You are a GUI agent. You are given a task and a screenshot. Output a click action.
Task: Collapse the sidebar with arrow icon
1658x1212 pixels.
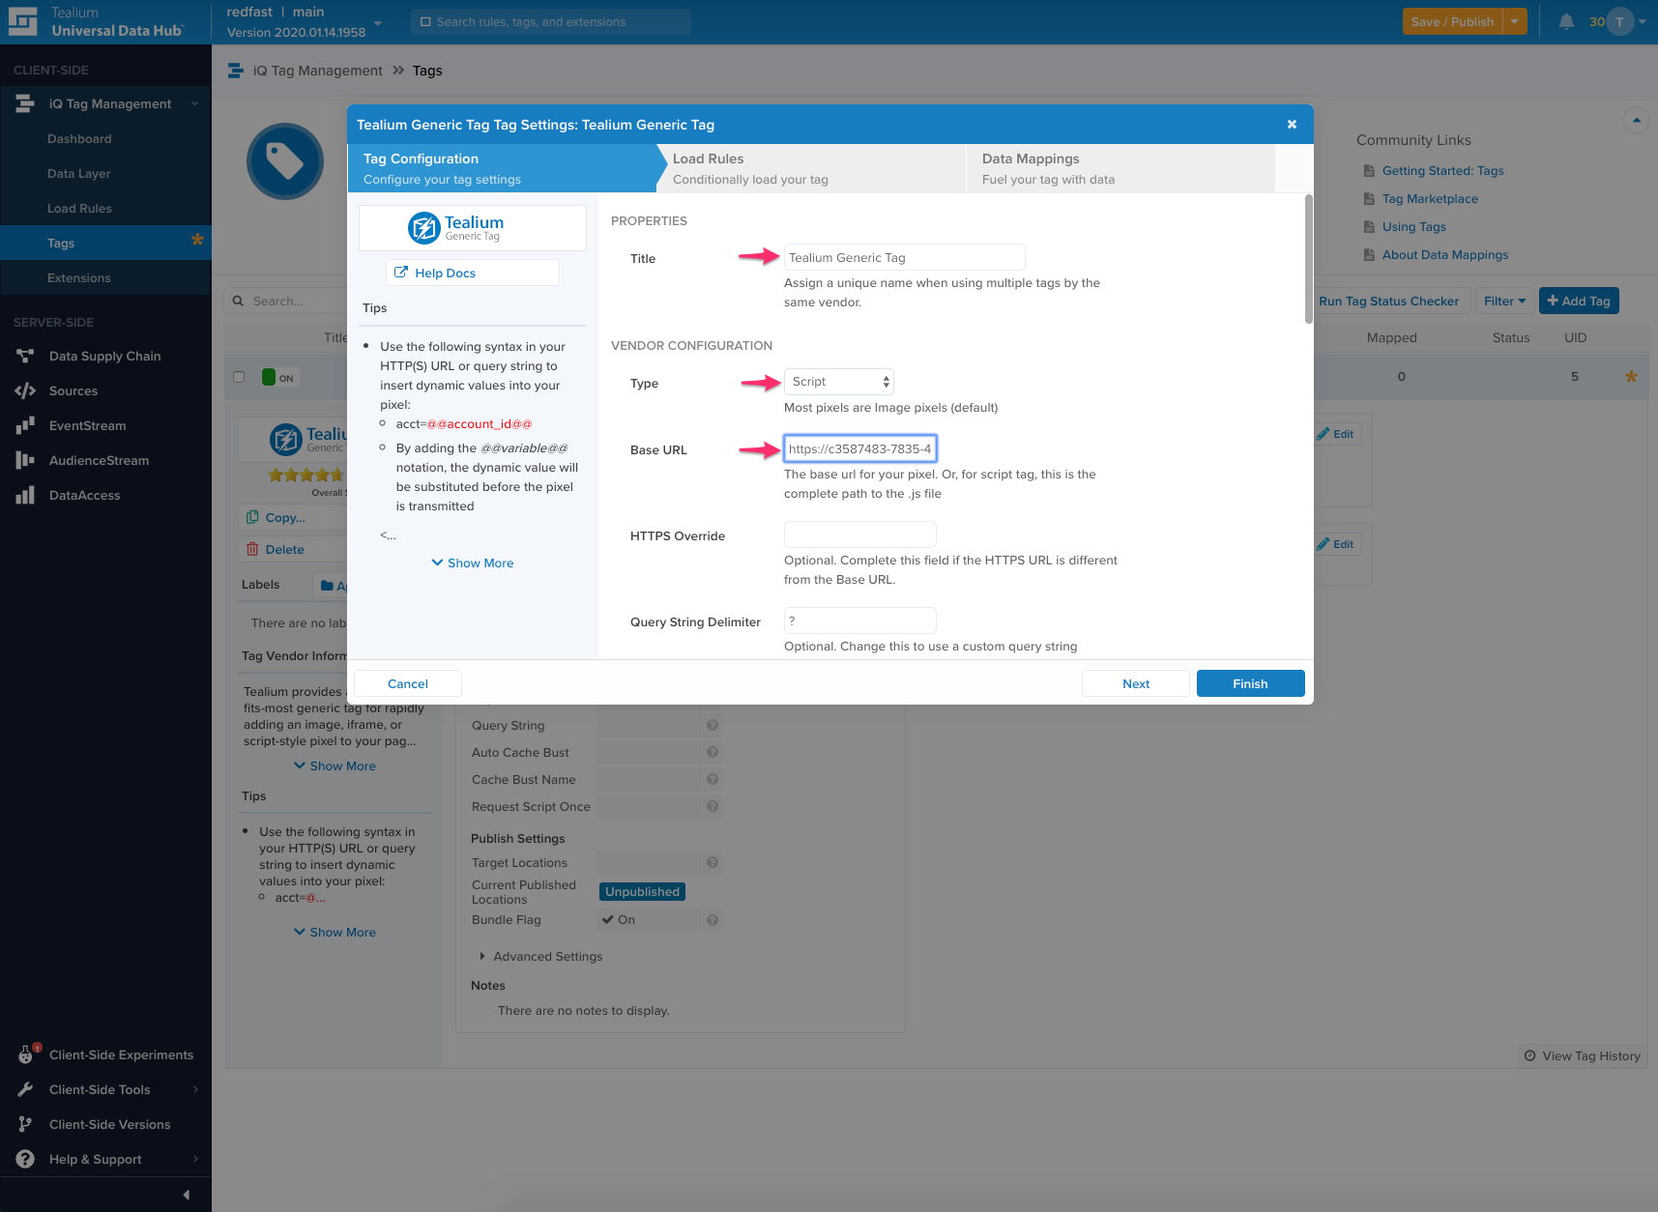click(187, 1195)
